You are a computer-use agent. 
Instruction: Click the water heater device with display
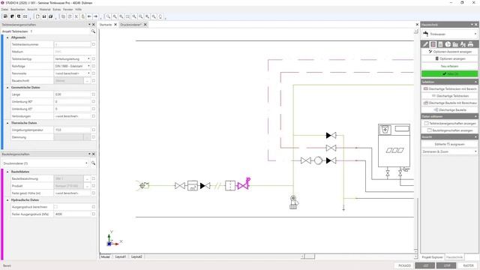pyautogui.click(x=394, y=145)
